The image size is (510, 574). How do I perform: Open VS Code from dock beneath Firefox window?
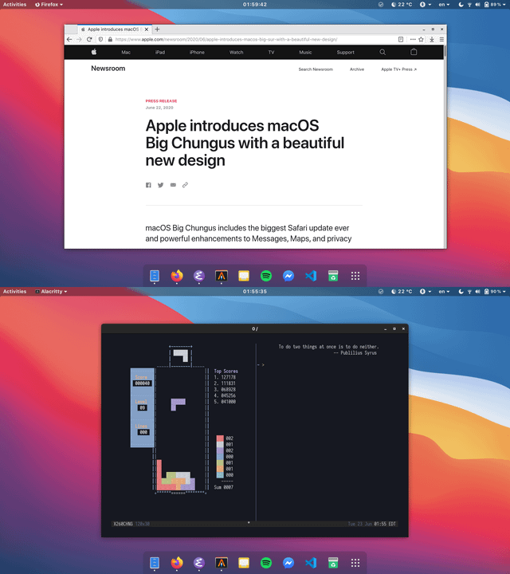click(x=311, y=276)
